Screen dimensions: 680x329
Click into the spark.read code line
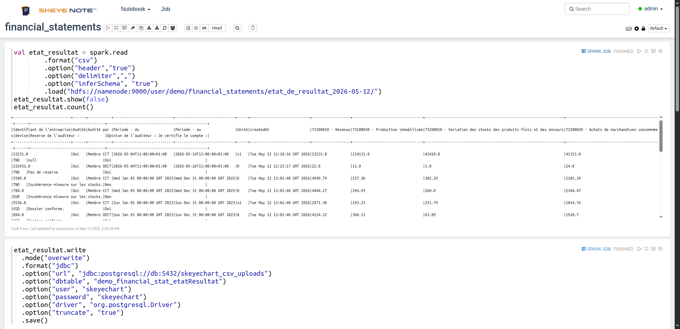point(71,53)
